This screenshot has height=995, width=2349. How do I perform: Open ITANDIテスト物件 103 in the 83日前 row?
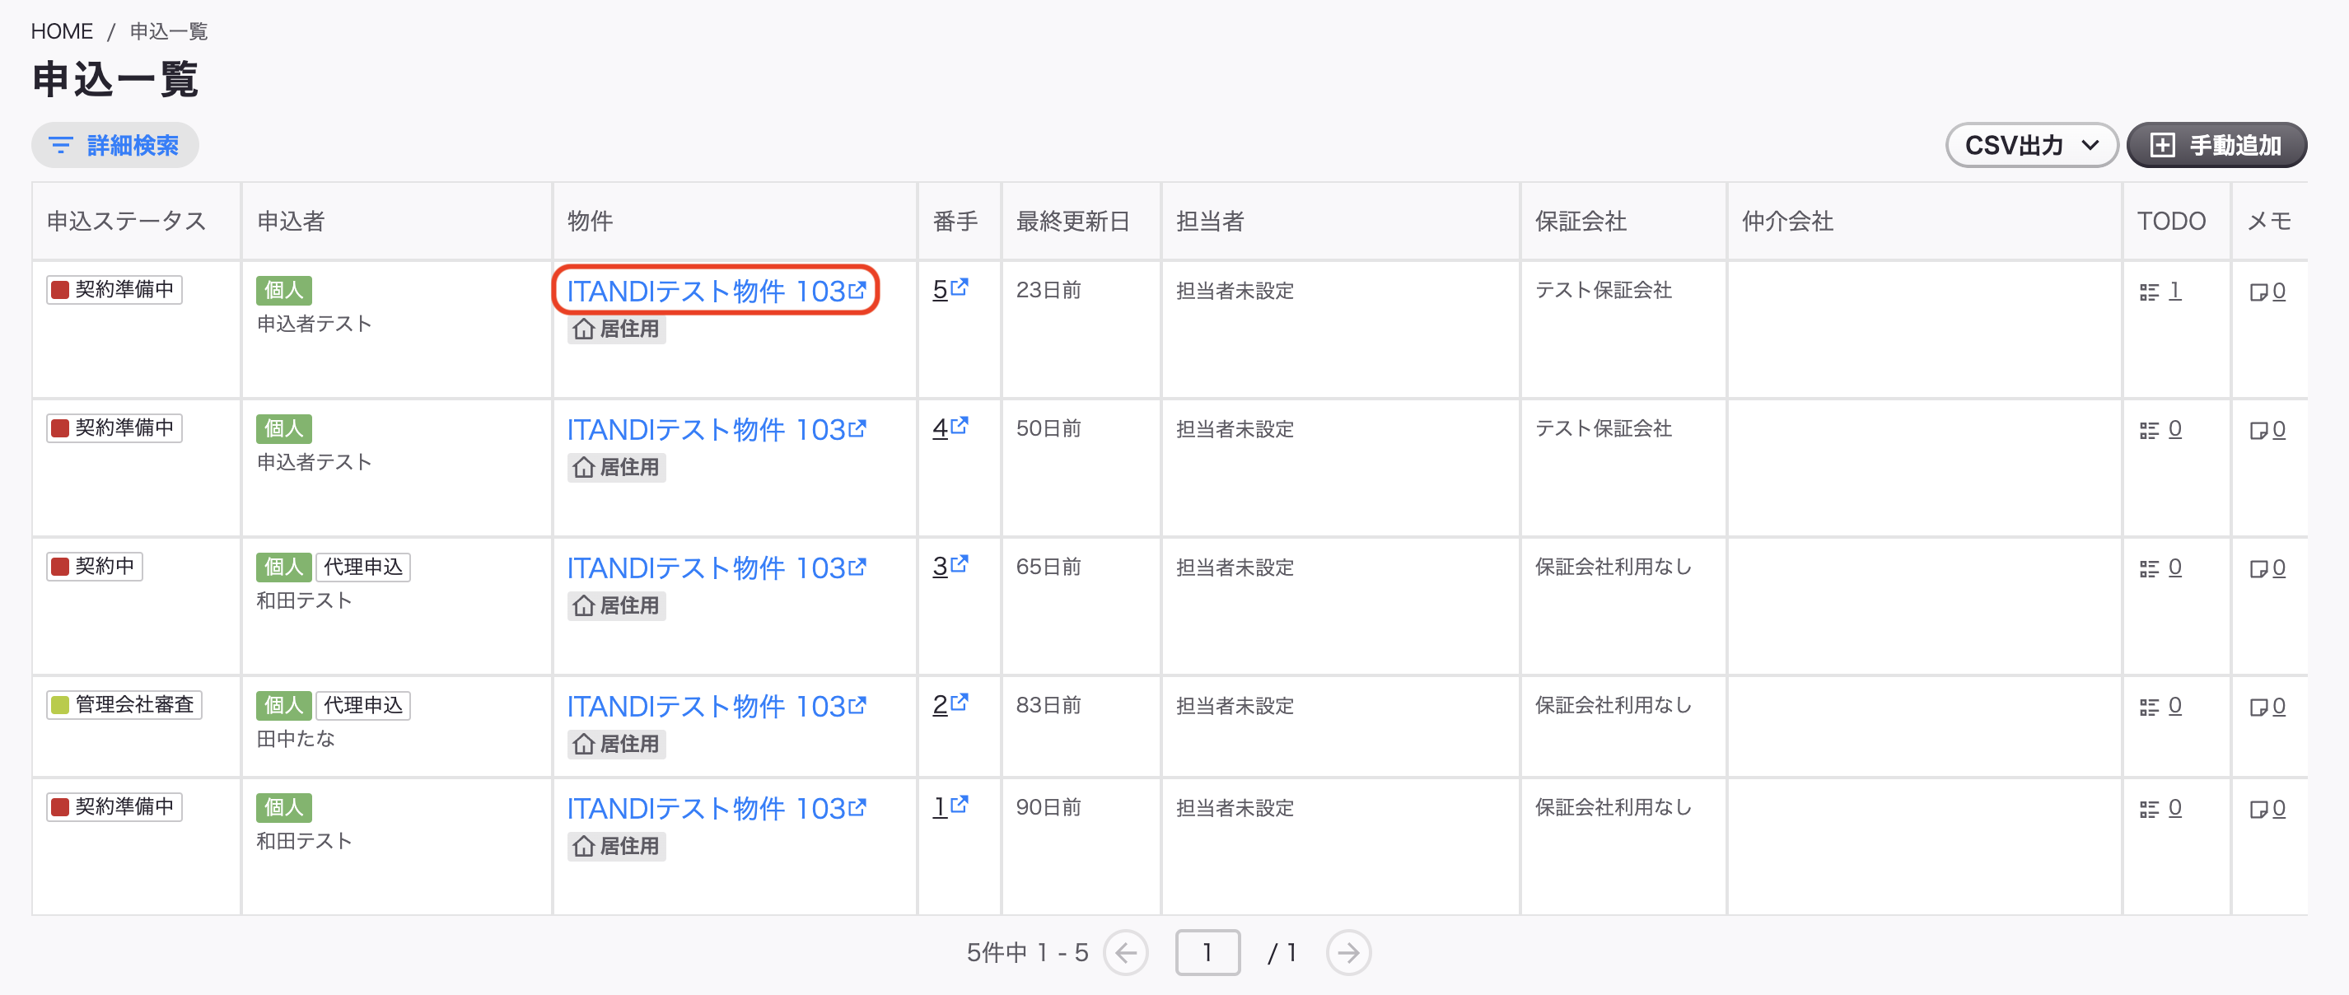click(x=716, y=706)
